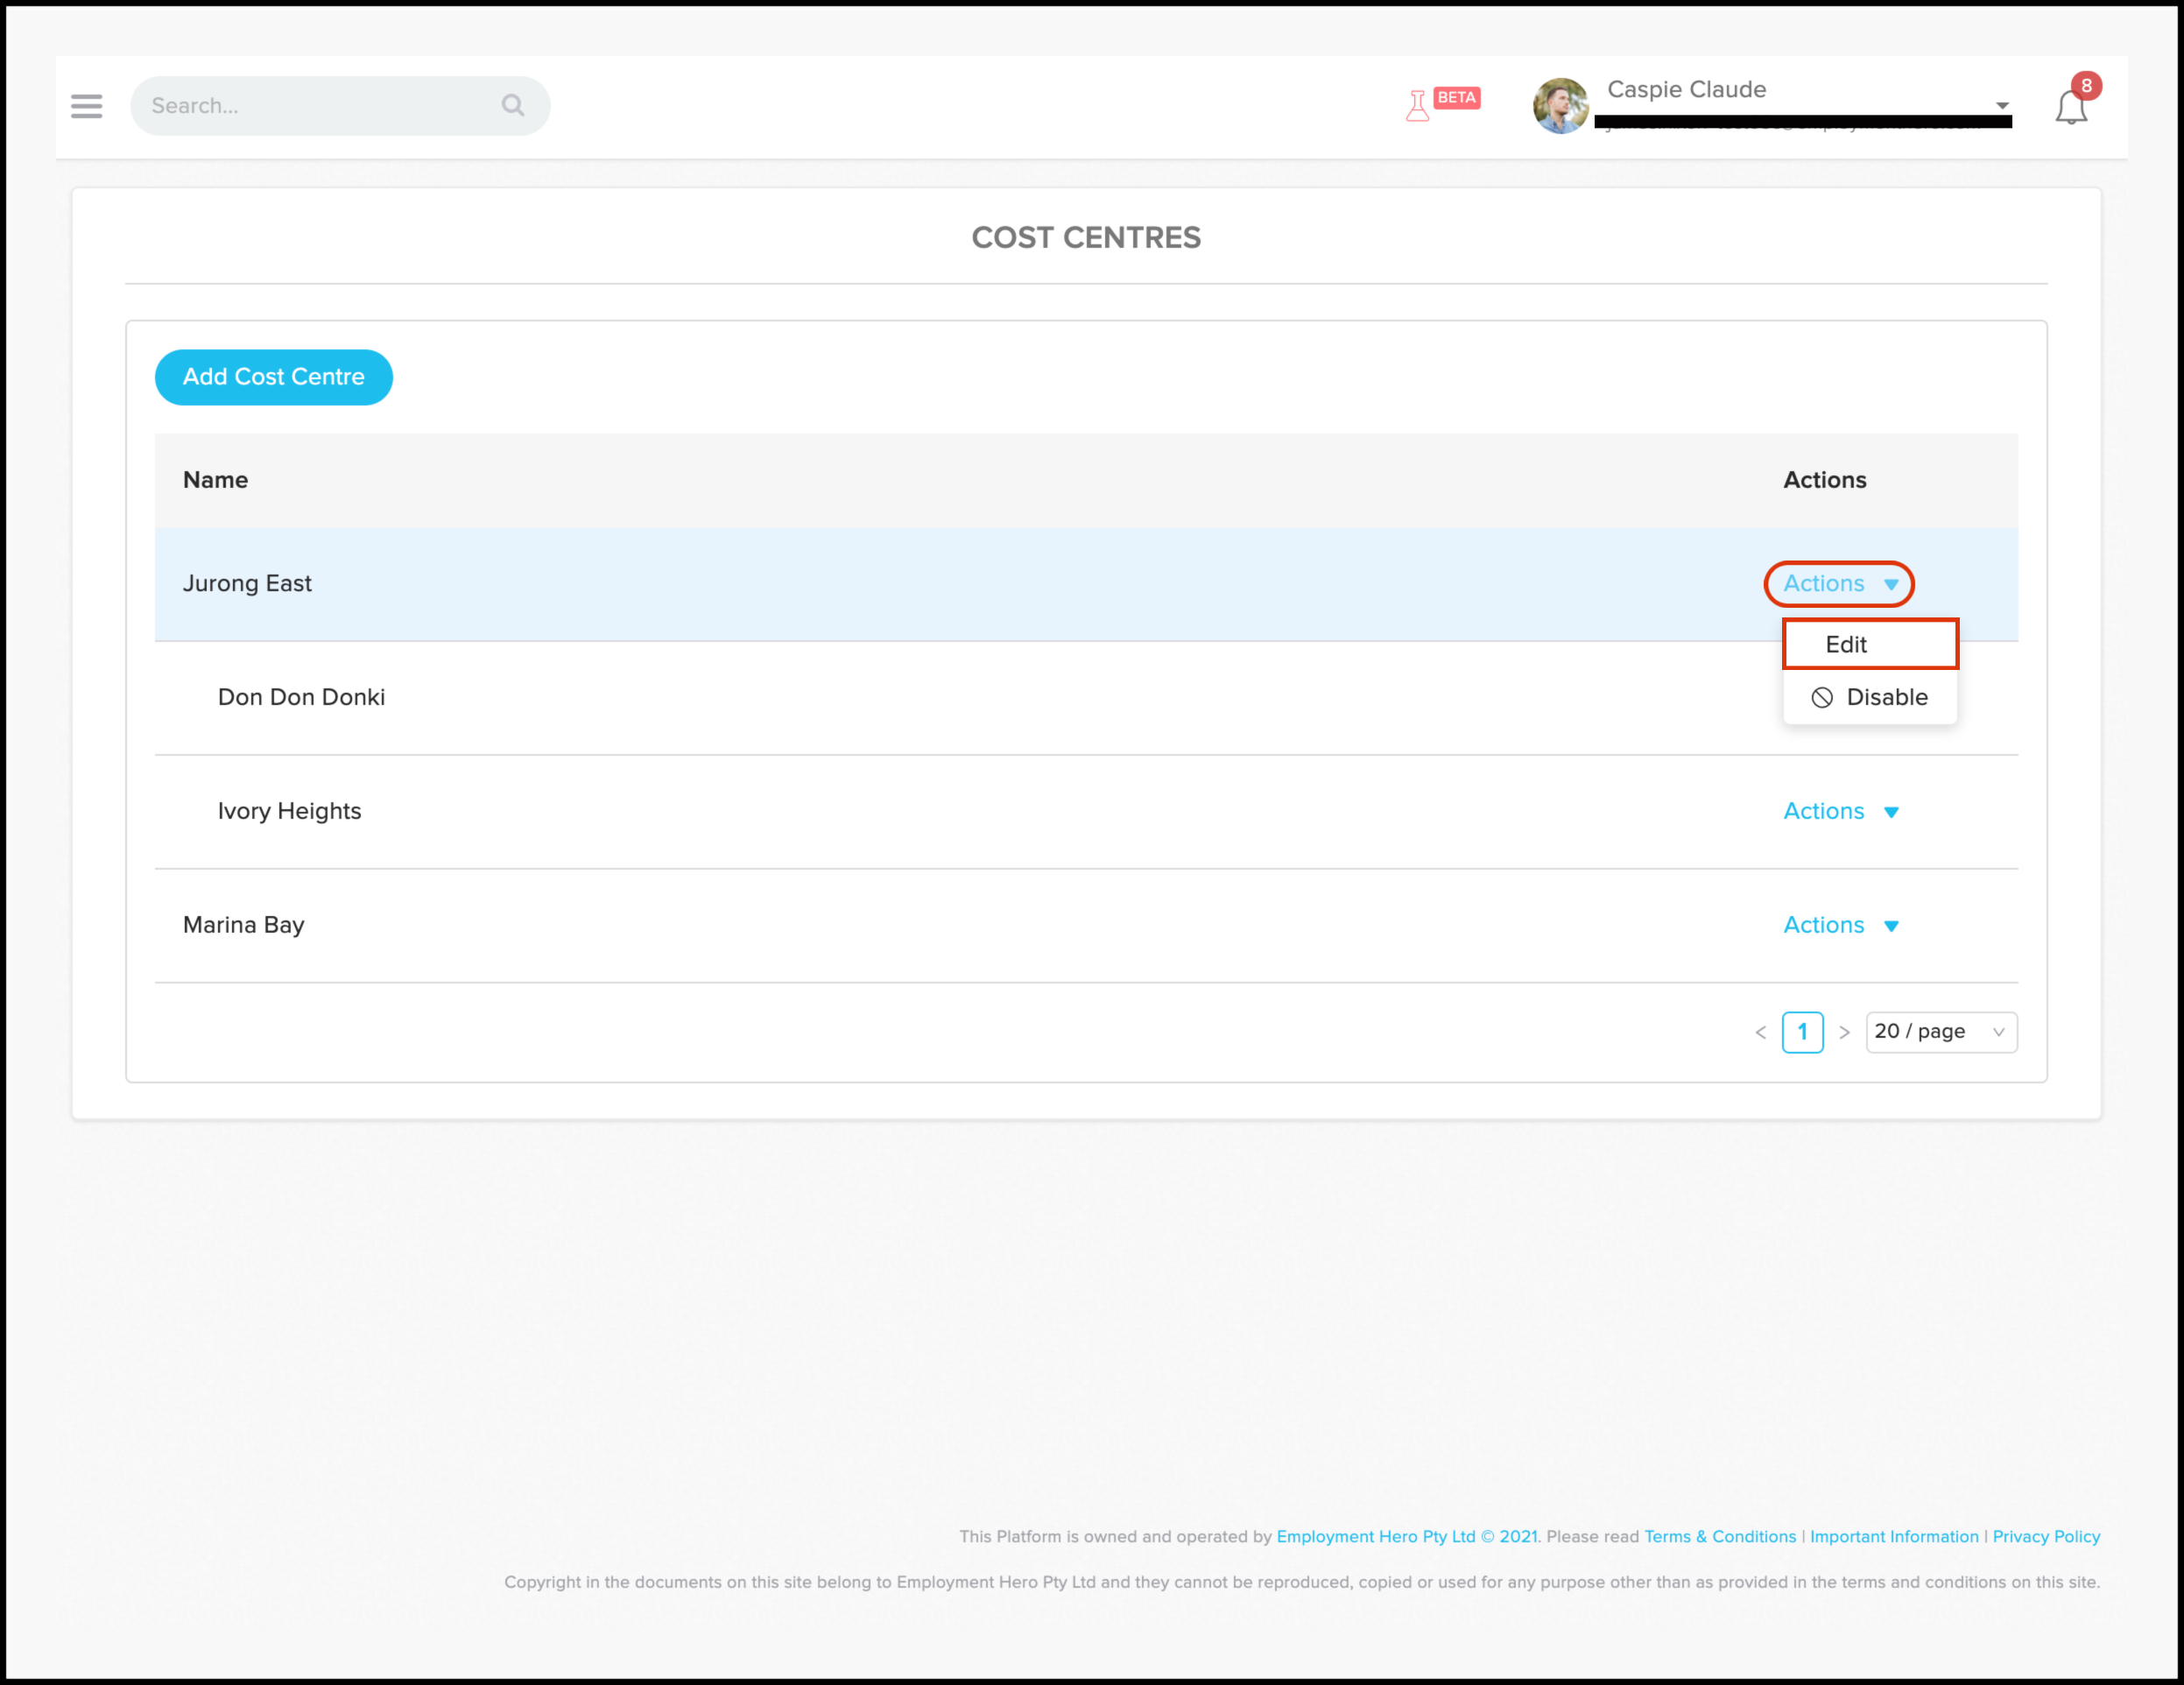Change the 20 / page size selector
The width and height of the screenshot is (2184, 1685).
click(x=1940, y=1032)
